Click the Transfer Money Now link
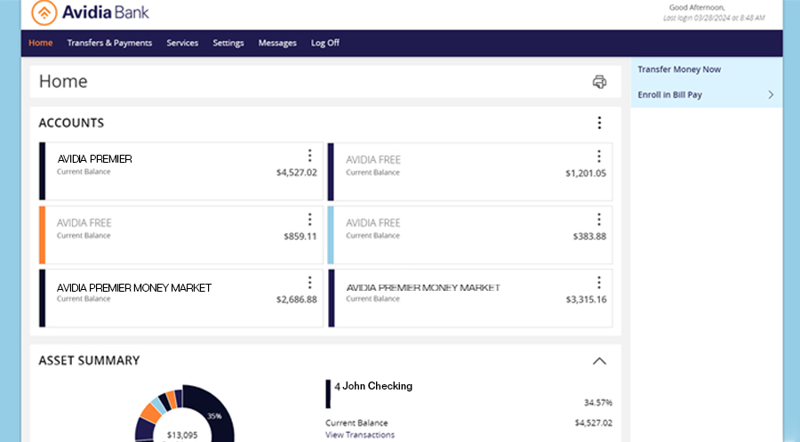The height and width of the screenshot is (442, 800). (679, 69)
